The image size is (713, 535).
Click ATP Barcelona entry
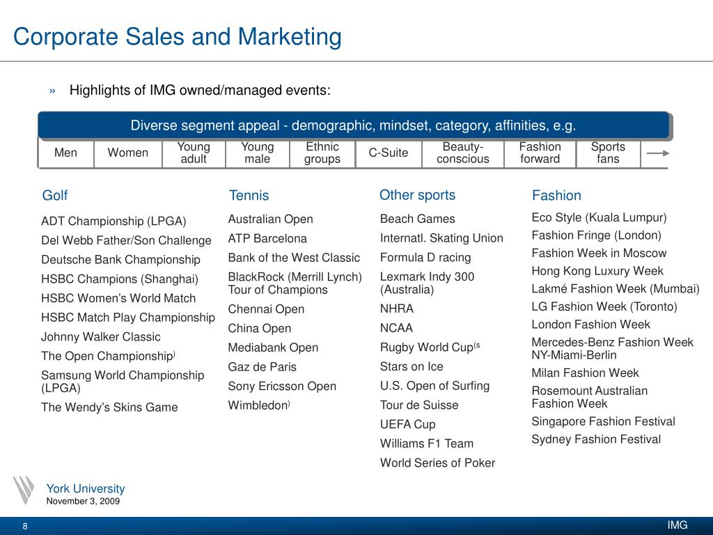(x=267, y=239)
